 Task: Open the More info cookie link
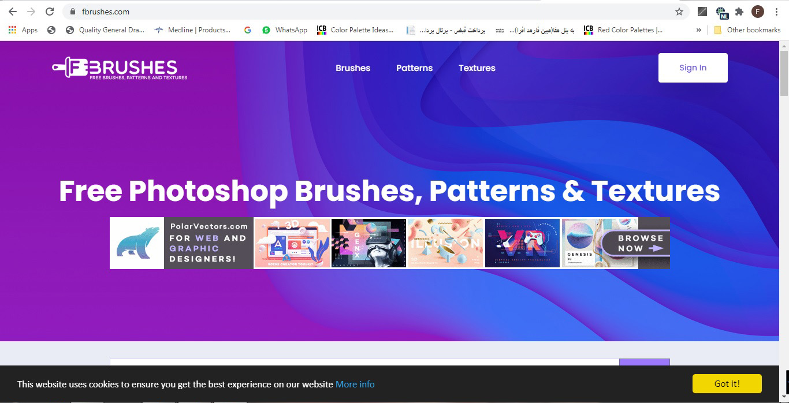355,385
